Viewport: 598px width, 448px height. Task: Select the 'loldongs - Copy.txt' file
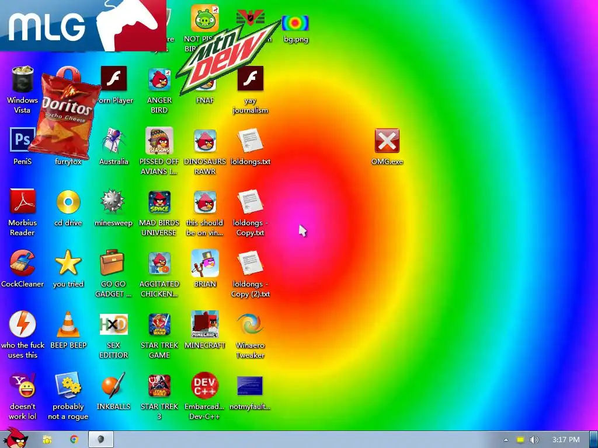tap(250, 202)
